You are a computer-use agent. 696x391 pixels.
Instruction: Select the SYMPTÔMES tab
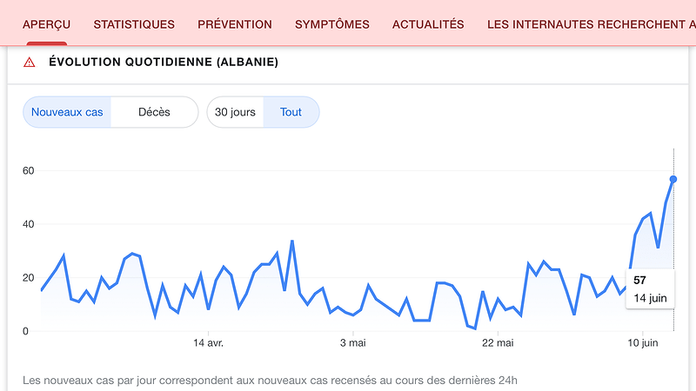pos(332,24)
